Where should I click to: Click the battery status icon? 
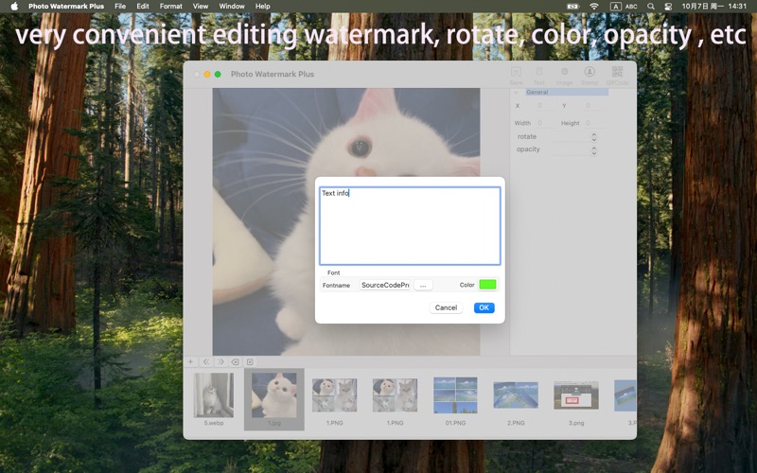coord(572,7)
